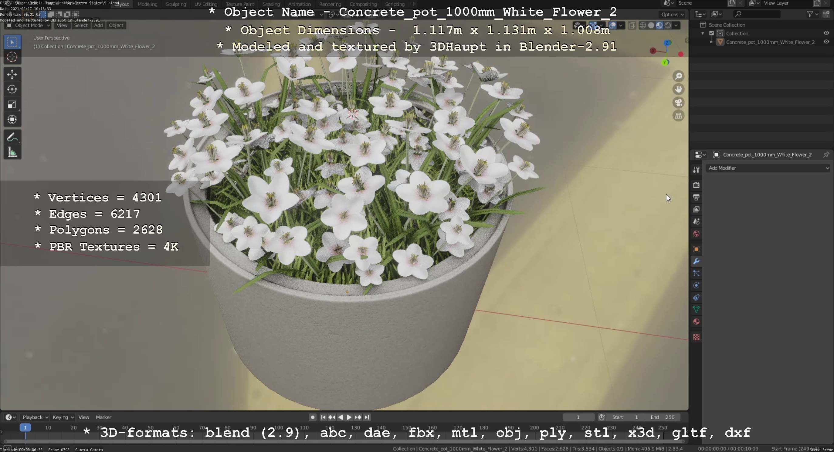Activate the 3D Cursor tool
834x452 pixels.
click(x=12, y=57)
